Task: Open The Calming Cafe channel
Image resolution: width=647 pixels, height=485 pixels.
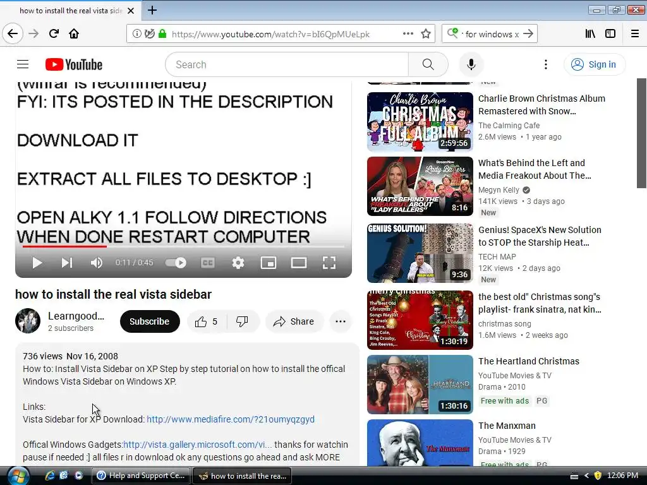Action: [509, 126]
